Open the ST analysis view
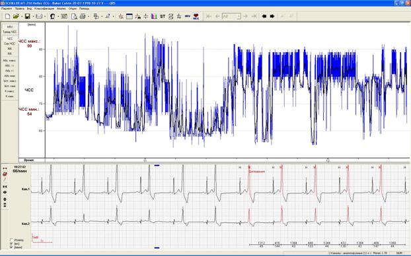This screenshot has width=411, height=256. pyautogui.click(x=163, y=16)
